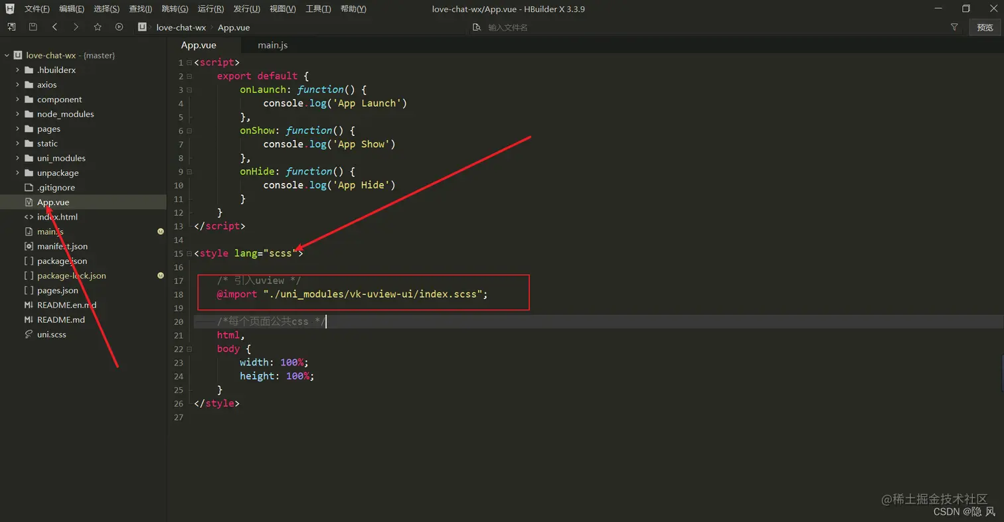
Task: Navigate back with the left arrow icon
Action: 54,27
